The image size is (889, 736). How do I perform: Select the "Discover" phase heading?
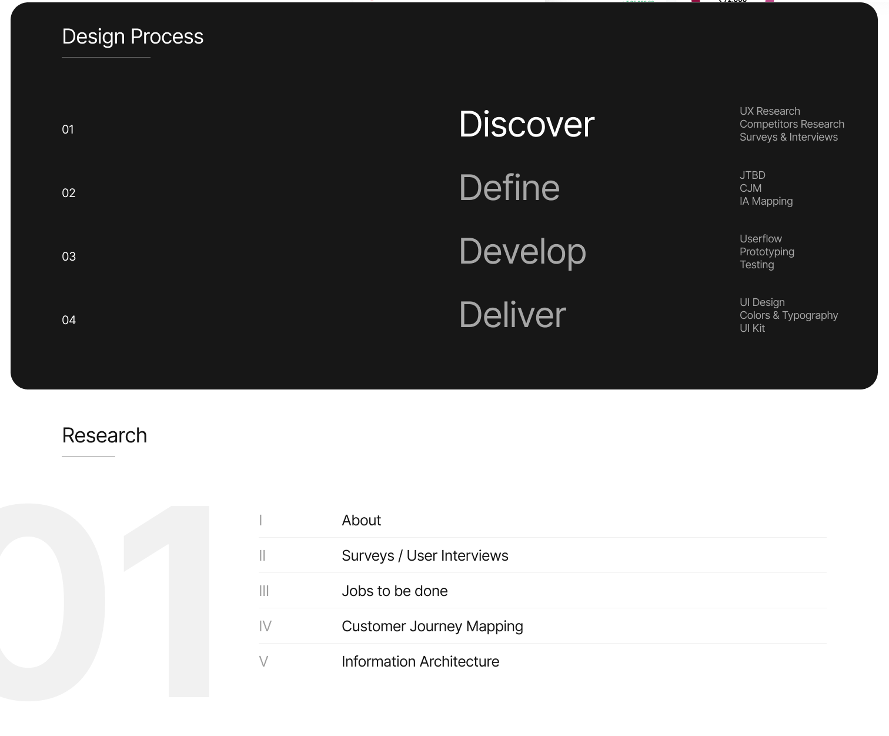(x=526, y=124)
